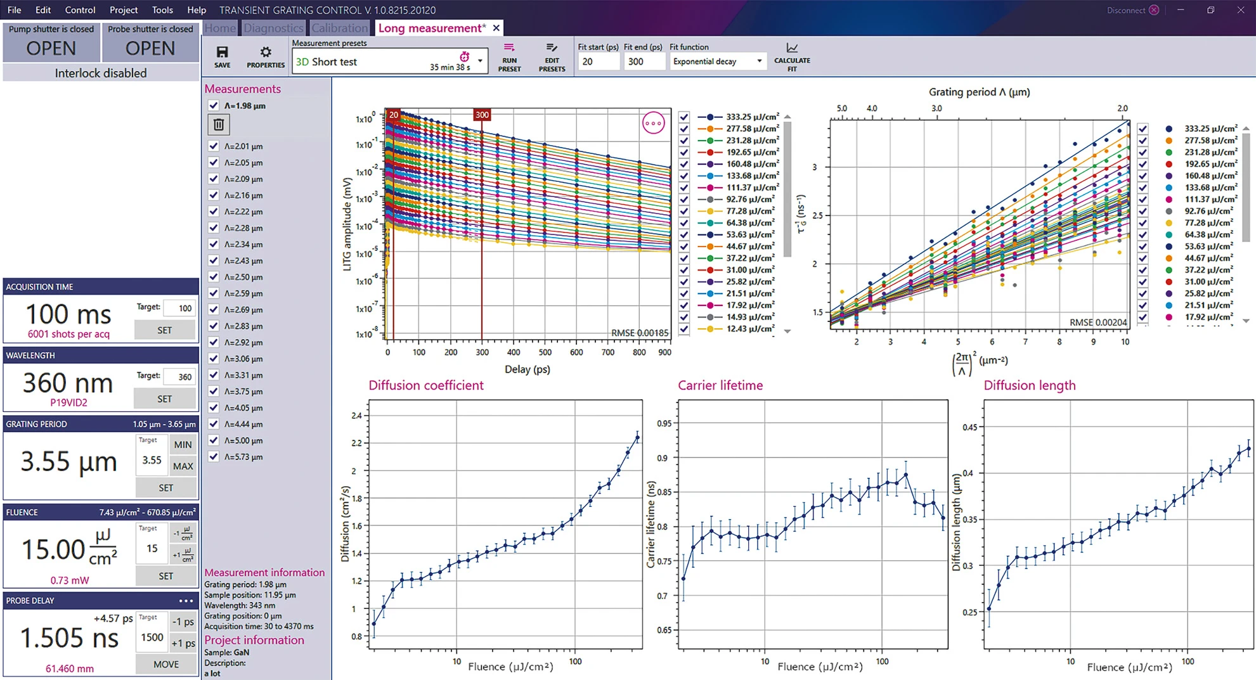Toggle the 53.63 µJ/cm² checkbox in the grating period legend

coord(1143,247)
